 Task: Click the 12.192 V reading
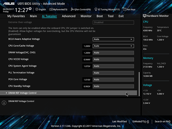point(147,94)
